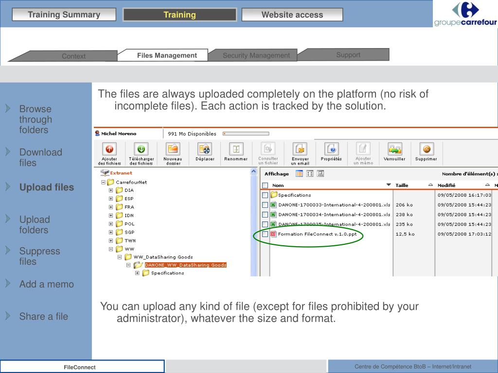The width and height of the screenshot is (498, 373).
Task: Open the Support tab
Action: [348, 54]
